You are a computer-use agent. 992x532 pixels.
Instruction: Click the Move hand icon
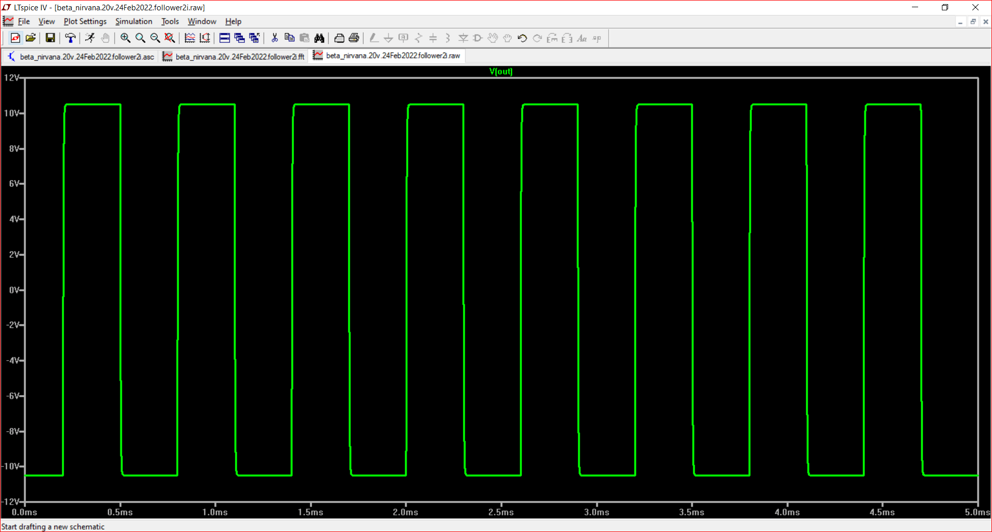[493, 38]
